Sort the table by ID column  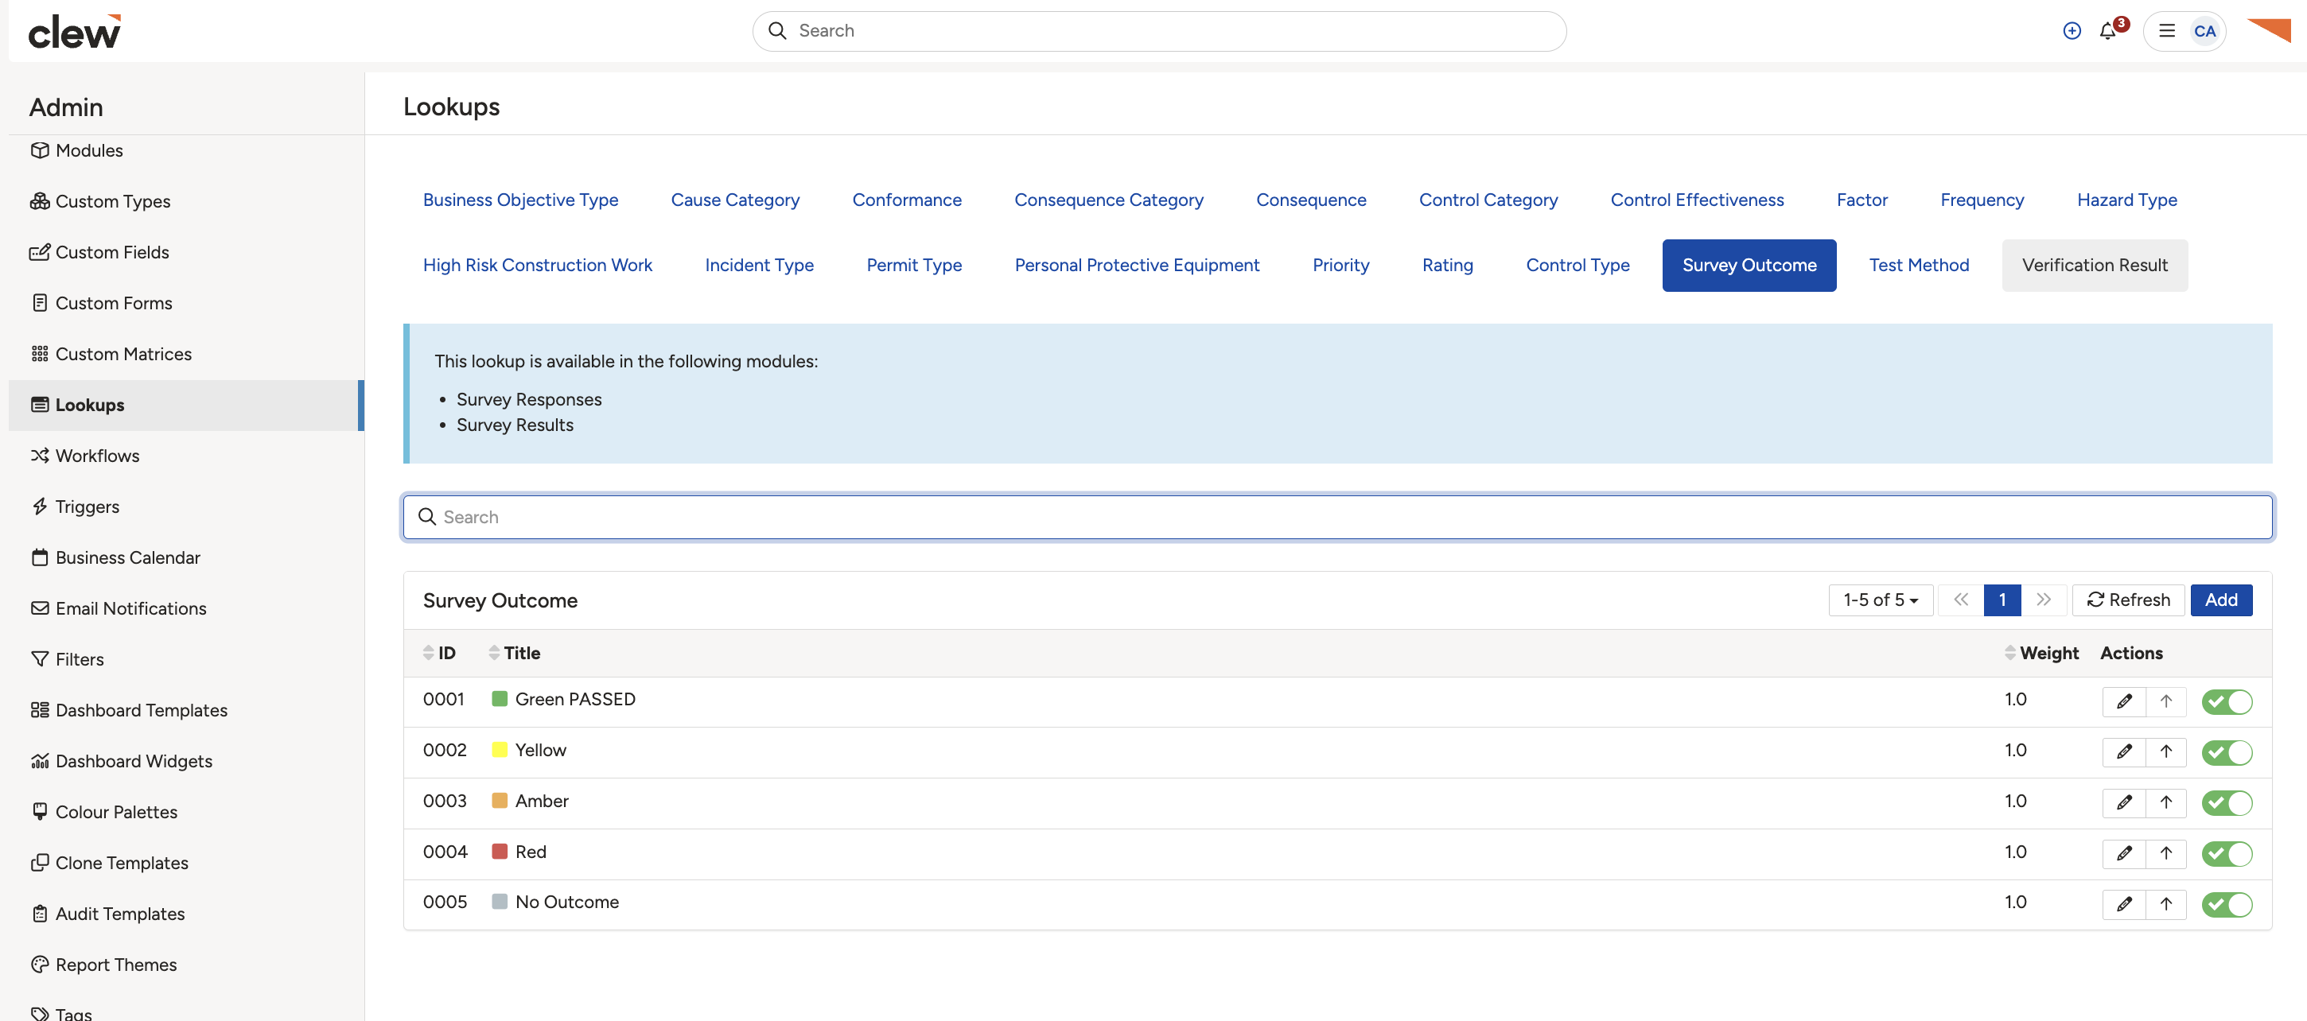pos(439,653)
